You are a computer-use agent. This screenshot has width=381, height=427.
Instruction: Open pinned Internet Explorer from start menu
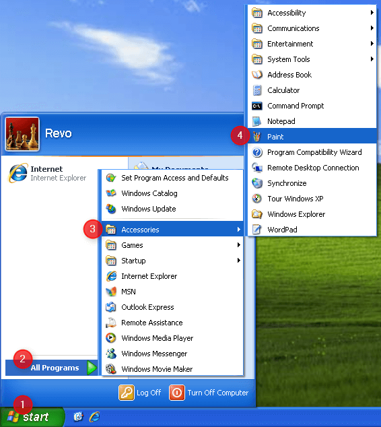pos(49,173)
